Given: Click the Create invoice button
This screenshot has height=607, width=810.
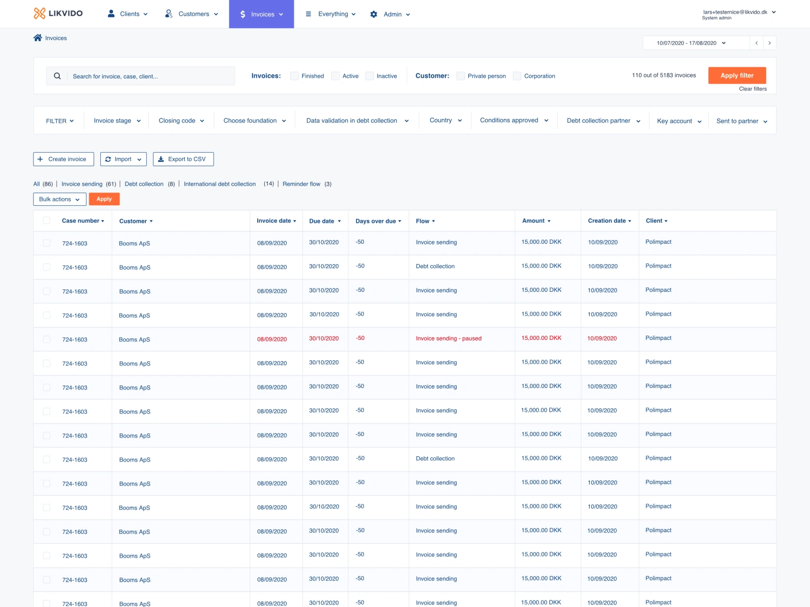Looking at the screenshot, I should tap(64, 159).
